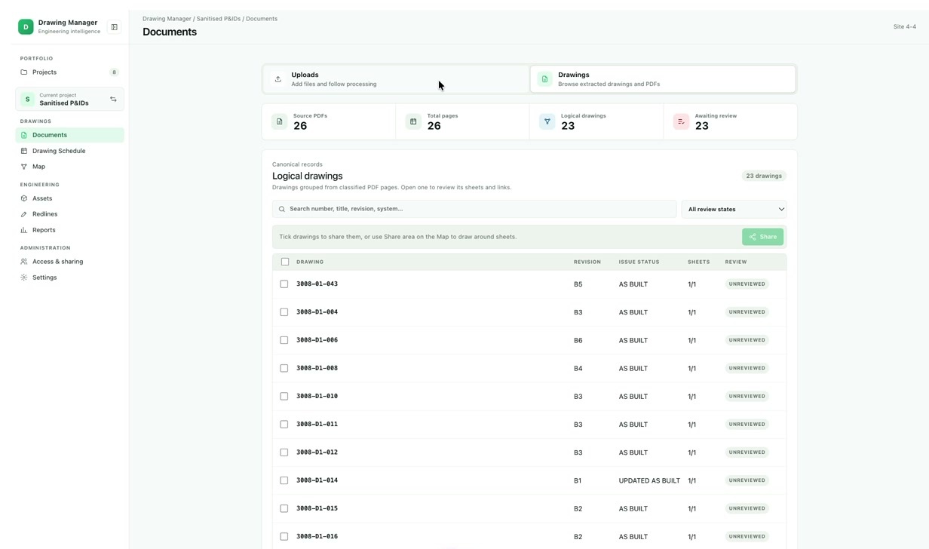
Task: Click the Drawing Manager logo icon
Action: point(26,27)
